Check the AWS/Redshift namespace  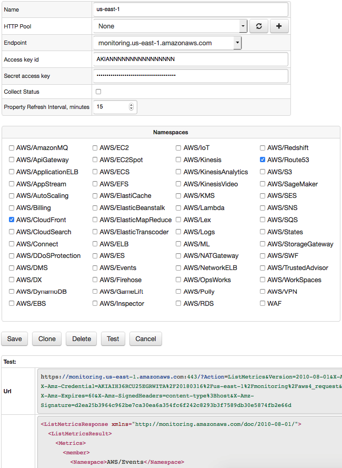[x=263, y=148]
